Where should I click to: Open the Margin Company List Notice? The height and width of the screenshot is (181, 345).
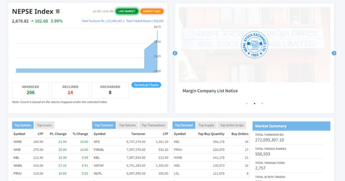pos(210,91)
